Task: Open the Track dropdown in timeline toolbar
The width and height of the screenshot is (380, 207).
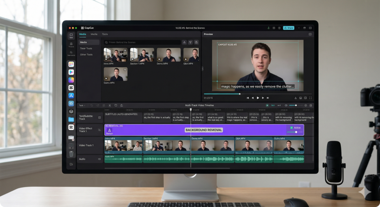Action: tap(82, 106)
